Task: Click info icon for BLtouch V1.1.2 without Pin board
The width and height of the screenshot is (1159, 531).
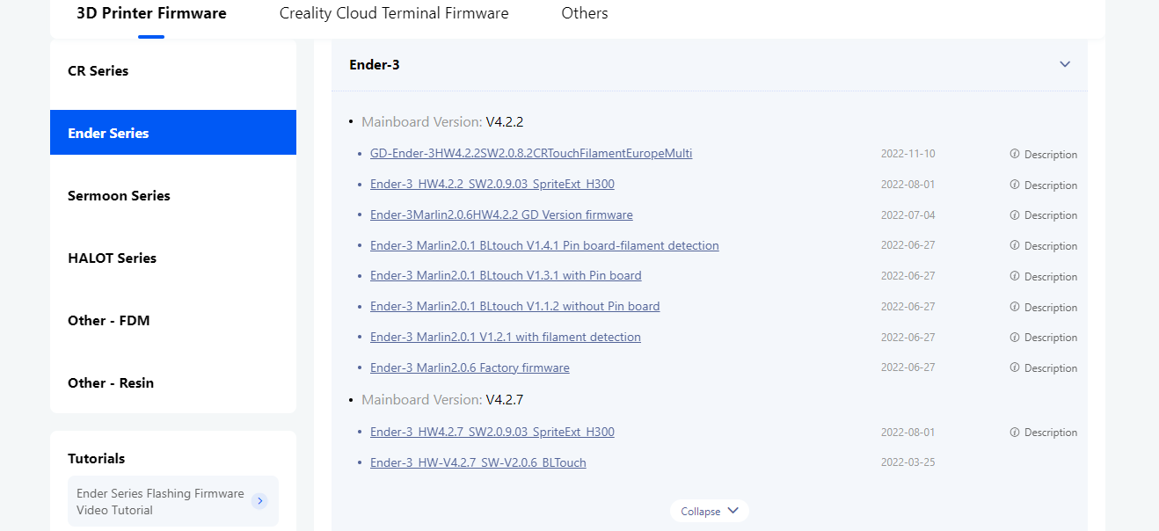Action: pyautogui.click(x=1014, y=307)
